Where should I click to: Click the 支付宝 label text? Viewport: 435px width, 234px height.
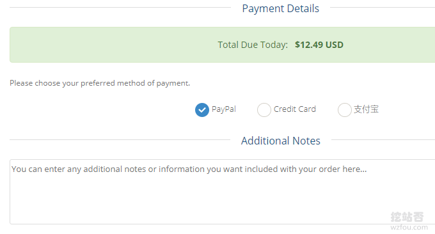(x=366, y=109)
